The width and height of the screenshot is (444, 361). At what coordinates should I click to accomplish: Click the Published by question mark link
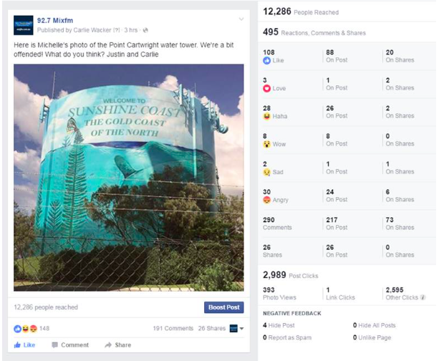[x=117, y=30]
